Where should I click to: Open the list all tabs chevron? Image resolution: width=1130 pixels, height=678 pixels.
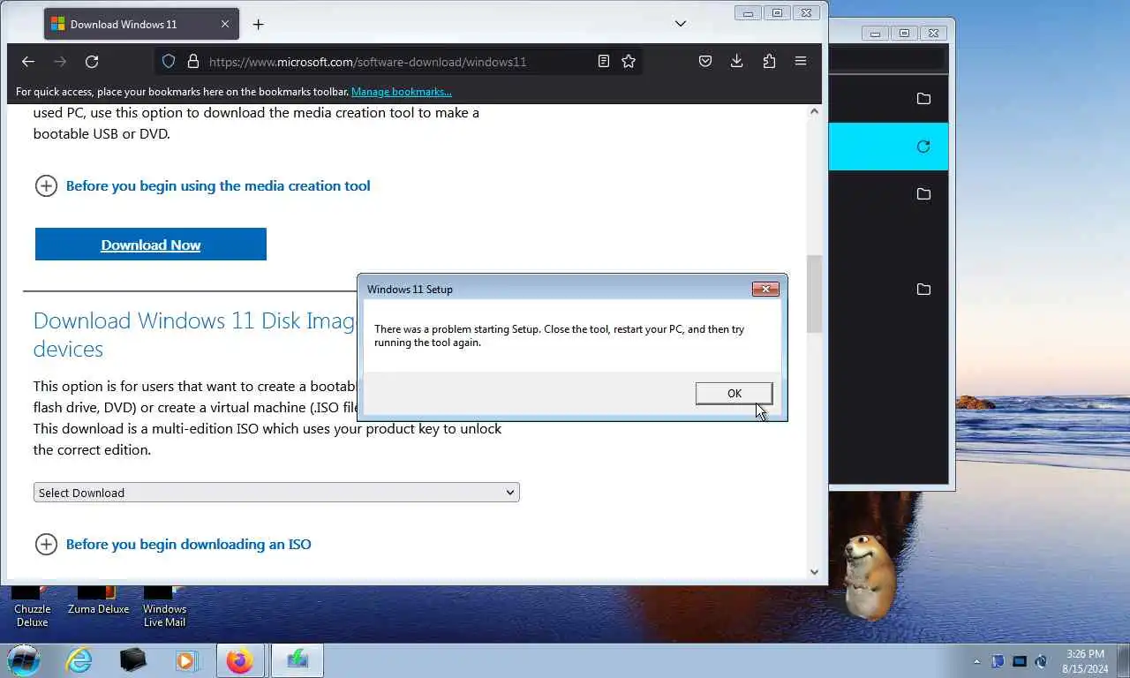click(x=681, y=24)
